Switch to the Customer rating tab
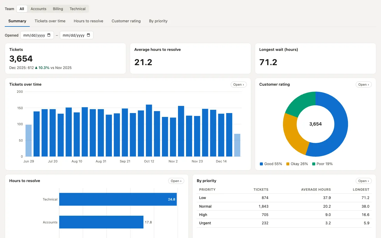The width and height of the screenshot is (381, 238). tap(126, 21)
